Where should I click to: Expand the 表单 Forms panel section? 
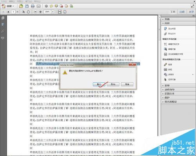tap(178, 85)
